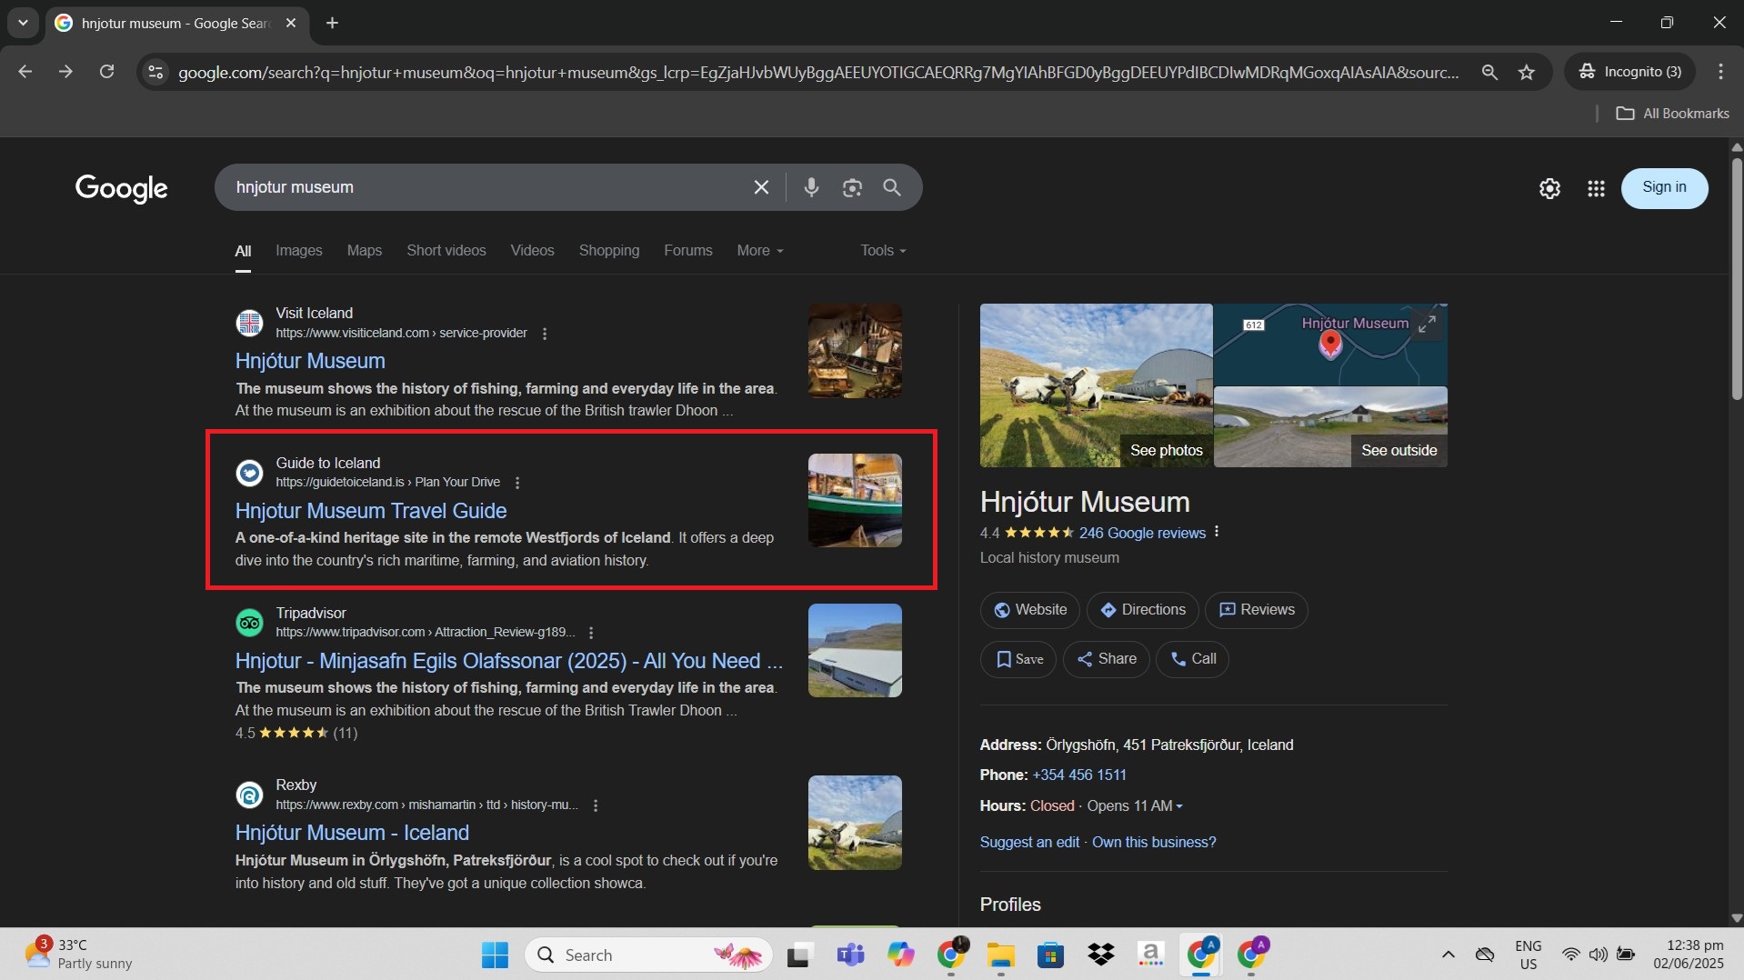Open Google apps grid icon
Image resolution: width=1744 pixels, height=980 pixels.
coord(1595,188)
